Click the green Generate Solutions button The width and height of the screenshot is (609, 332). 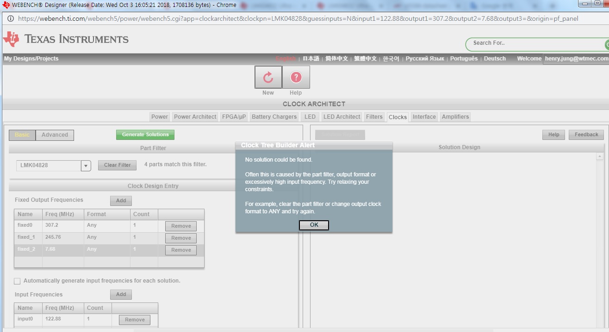[x=145, y=134]
